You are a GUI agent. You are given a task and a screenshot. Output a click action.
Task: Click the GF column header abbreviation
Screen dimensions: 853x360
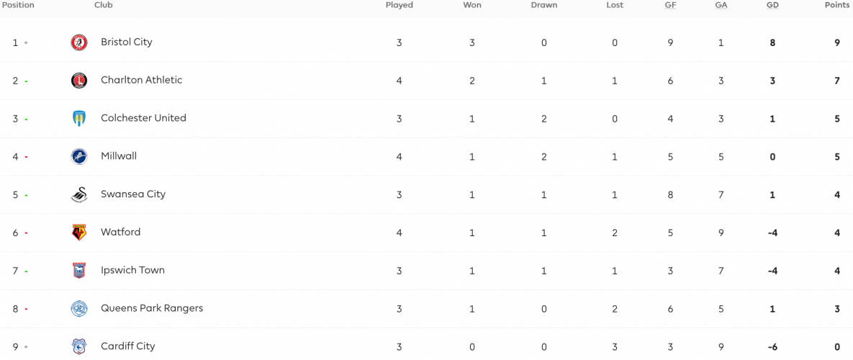[670, 5]
